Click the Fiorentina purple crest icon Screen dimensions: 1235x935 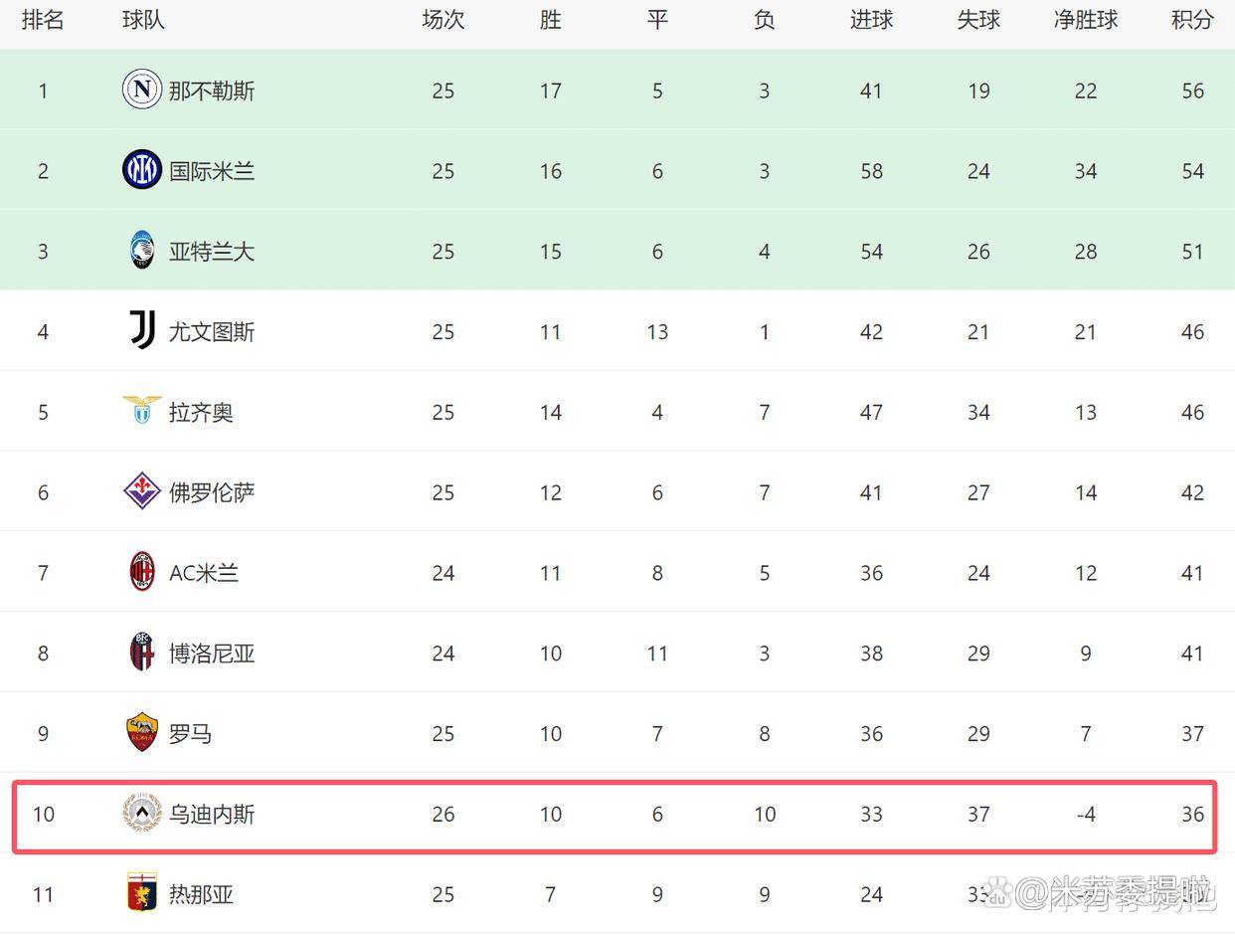[142, 491]
